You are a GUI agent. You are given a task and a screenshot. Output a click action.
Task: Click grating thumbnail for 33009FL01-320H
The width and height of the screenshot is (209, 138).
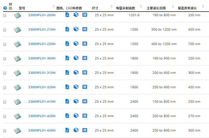18,87
